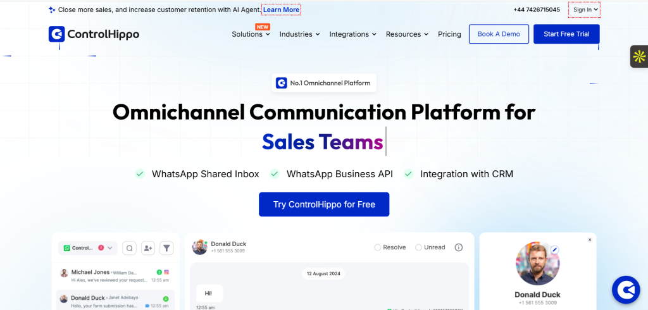648x310 pixels.
Task: Expand the Integrations menu
Action: (353, 34)
